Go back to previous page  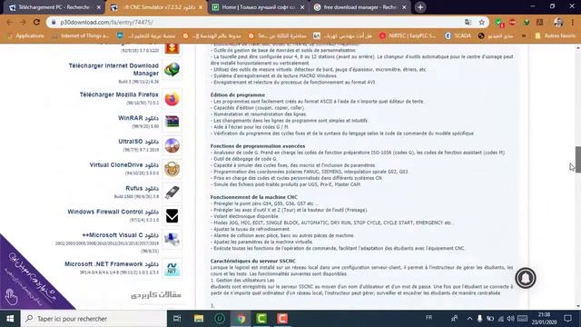(10, 22)
